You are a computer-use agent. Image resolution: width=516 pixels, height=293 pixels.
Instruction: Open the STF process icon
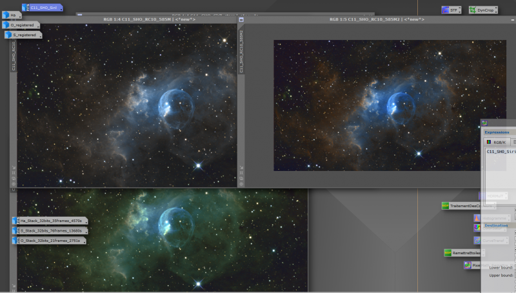coord(451,10)
